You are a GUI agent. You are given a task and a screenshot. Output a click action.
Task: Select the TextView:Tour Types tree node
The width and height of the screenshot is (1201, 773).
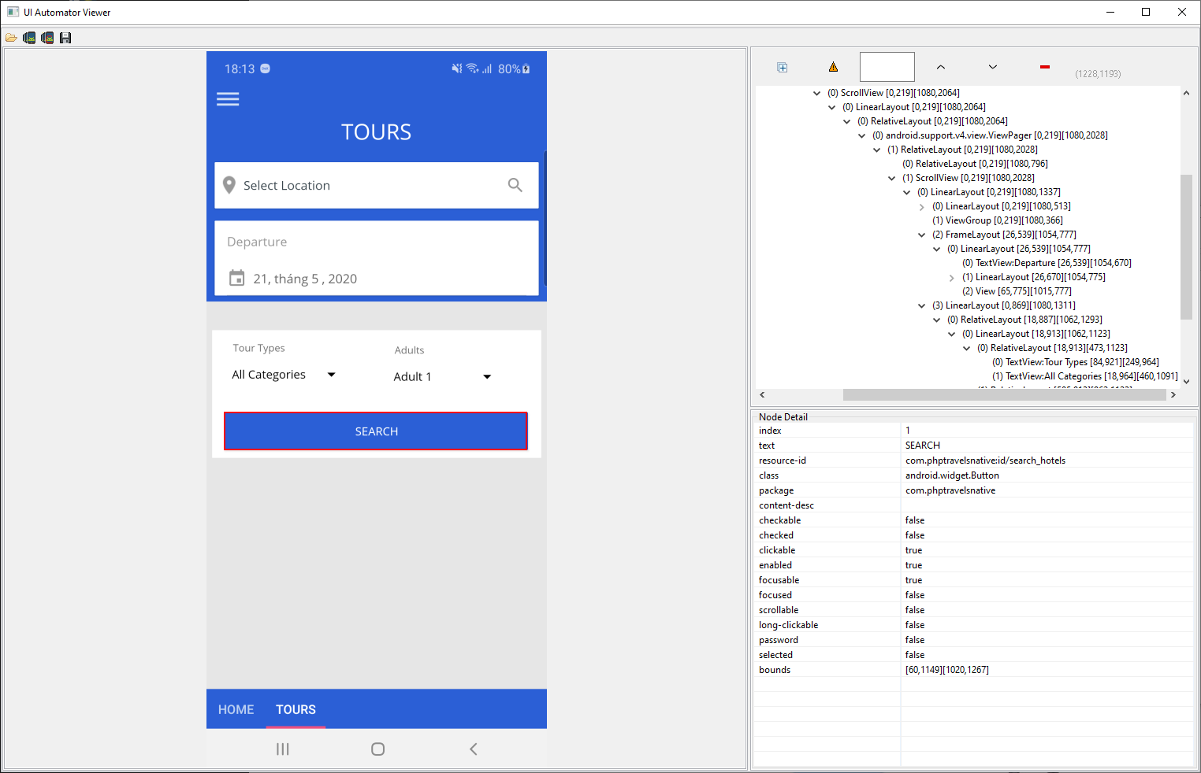pos(1076,362)
